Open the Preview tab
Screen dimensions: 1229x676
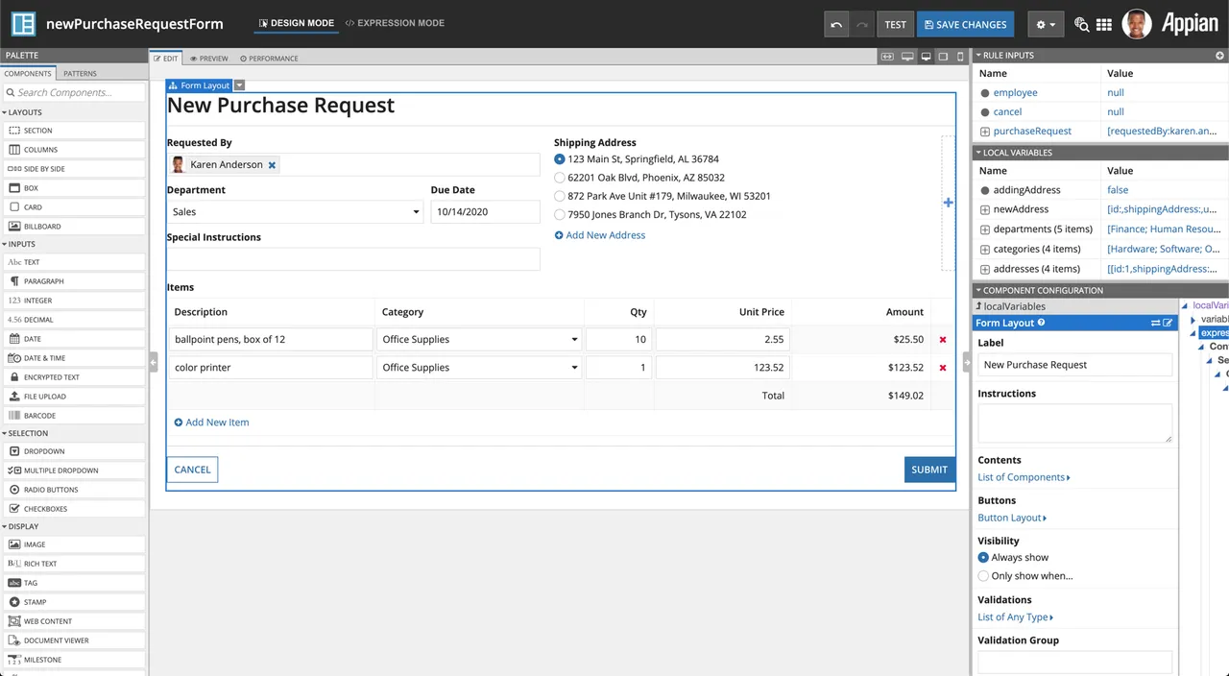[208, 59]
